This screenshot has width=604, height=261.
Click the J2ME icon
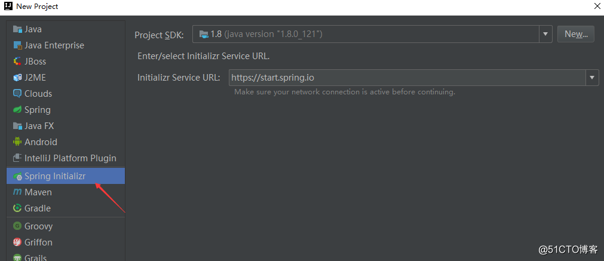point(17,78)
